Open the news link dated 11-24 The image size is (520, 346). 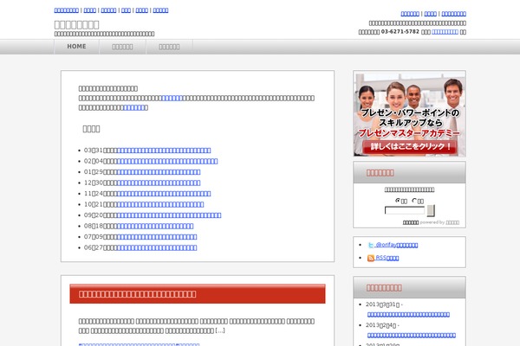tap(164, 194)
